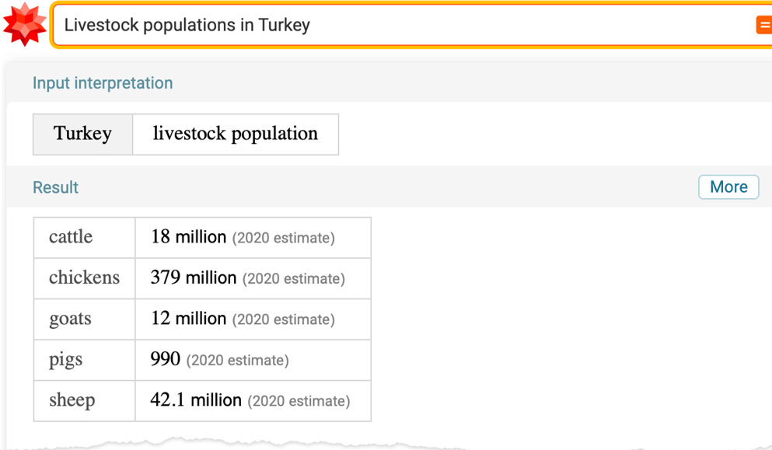This screenshot has width=772, height=450.
Task: Click the Wolfram Alpha red star logo
Action: point(24,24)
